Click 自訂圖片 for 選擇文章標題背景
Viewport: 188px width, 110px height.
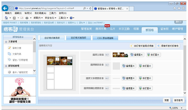pyautogui.click(x=145, y=78)
